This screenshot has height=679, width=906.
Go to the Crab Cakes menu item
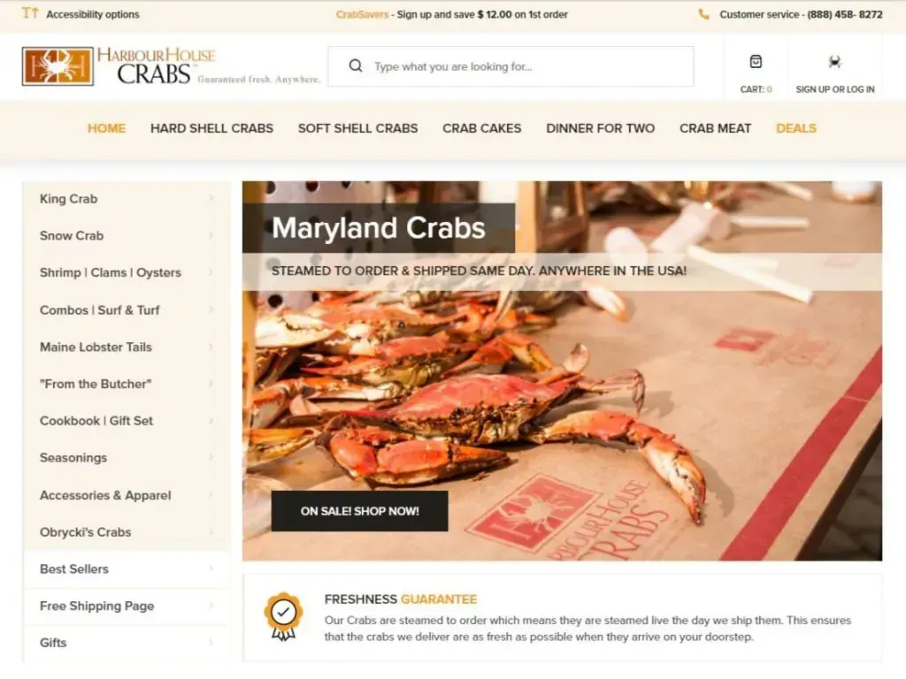(482, 128)
